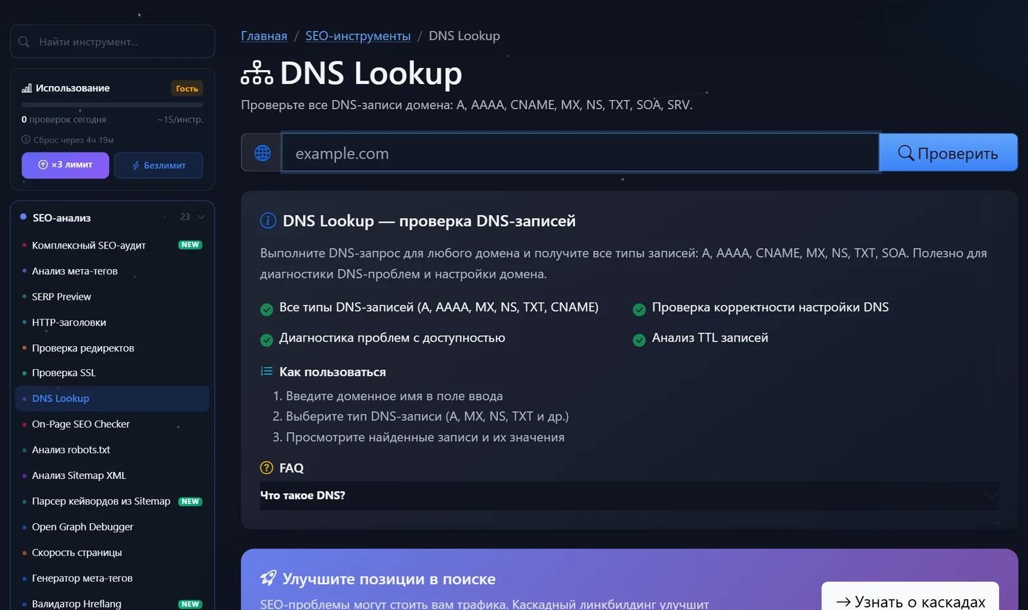1028x610 pixels.
Task: Go to SEO-инструменты breadcrumb link
Action: click(x=358, y=36)
